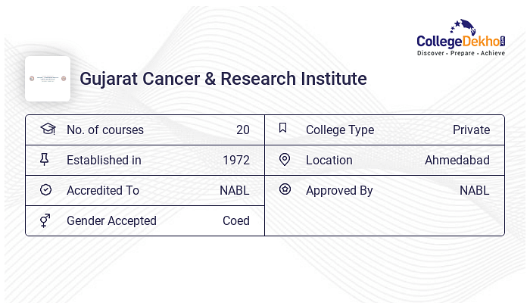Click the pin icon beside Established in
The height and width of the screenshot is (303, 530).
click(x=44, y=159)
